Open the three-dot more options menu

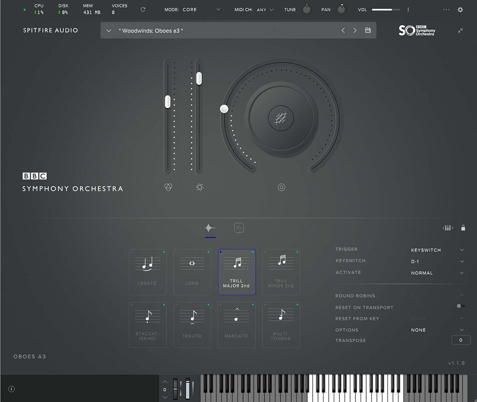(x=446, y=10)
